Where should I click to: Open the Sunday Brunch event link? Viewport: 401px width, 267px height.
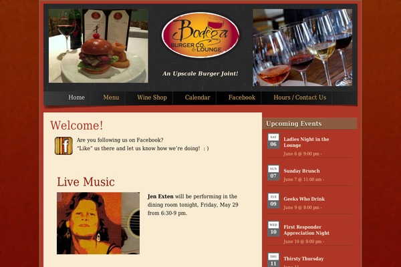coord(301,171)
